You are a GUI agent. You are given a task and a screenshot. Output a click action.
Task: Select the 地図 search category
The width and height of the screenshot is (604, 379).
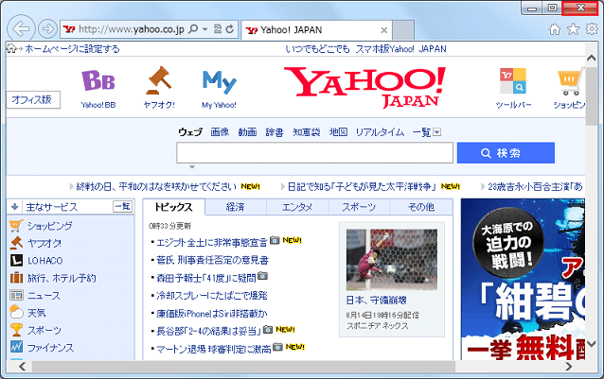pyautogui.click(x=339, y=132)
